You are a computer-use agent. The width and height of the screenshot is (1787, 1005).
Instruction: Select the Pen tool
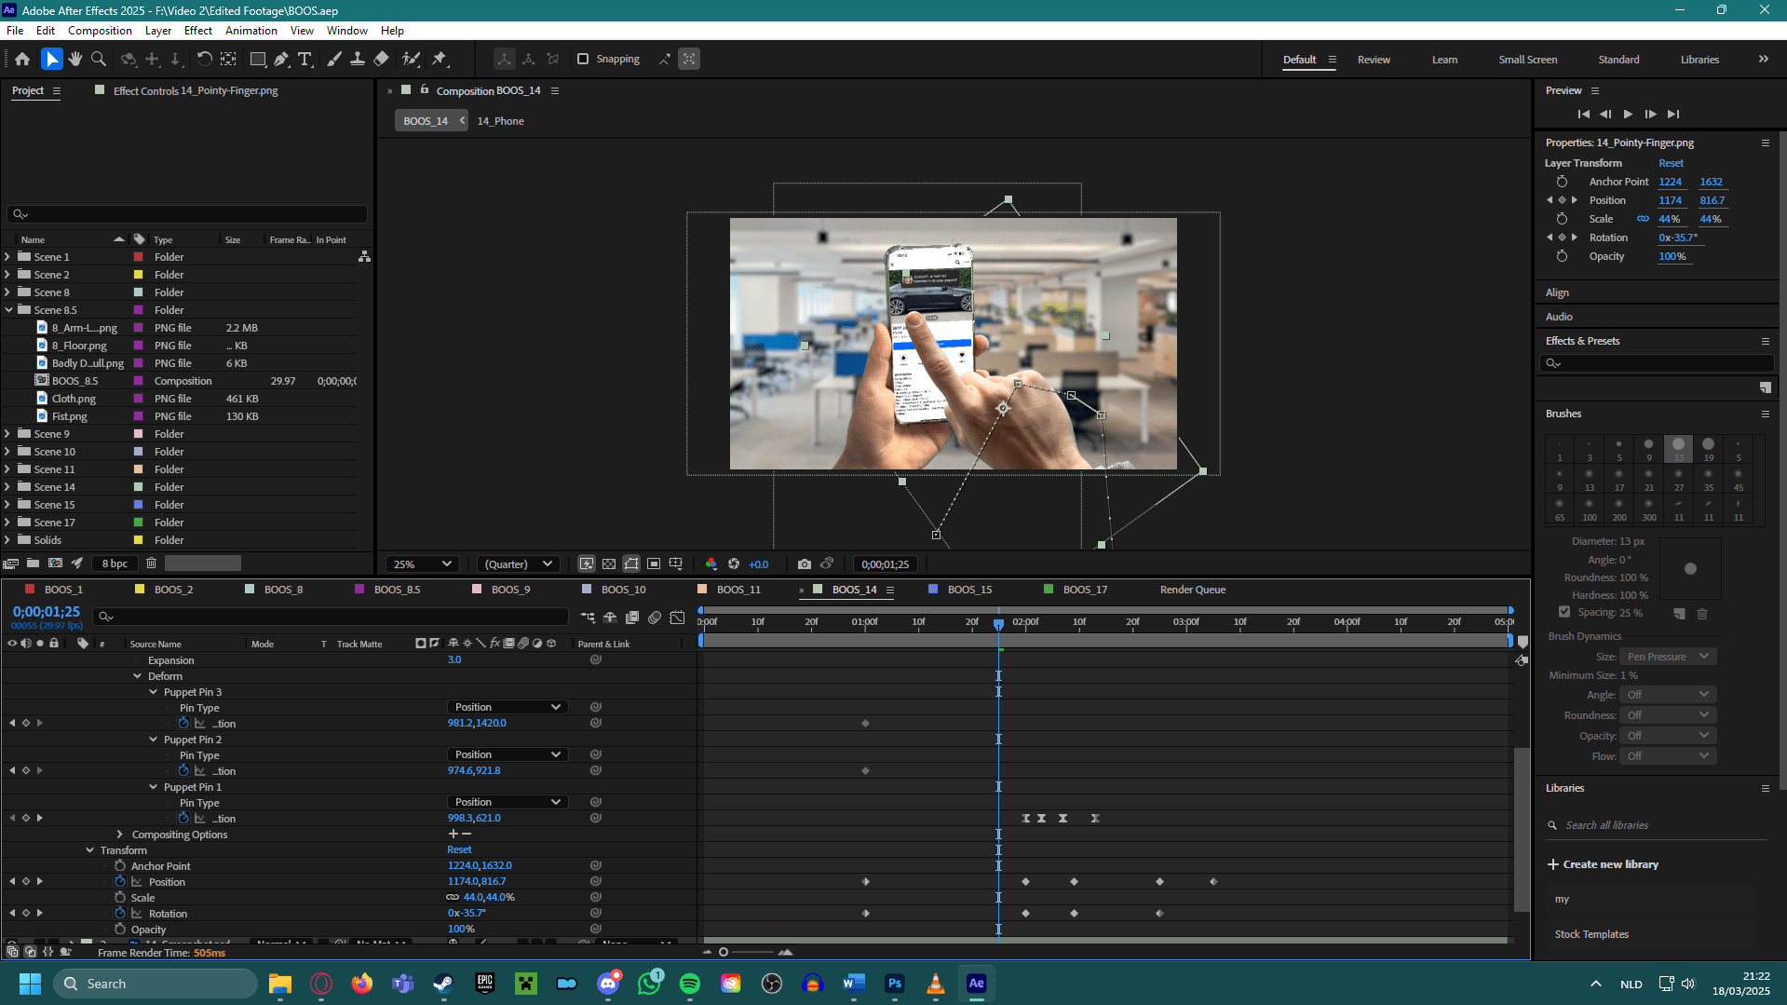[x=281, y=59]
